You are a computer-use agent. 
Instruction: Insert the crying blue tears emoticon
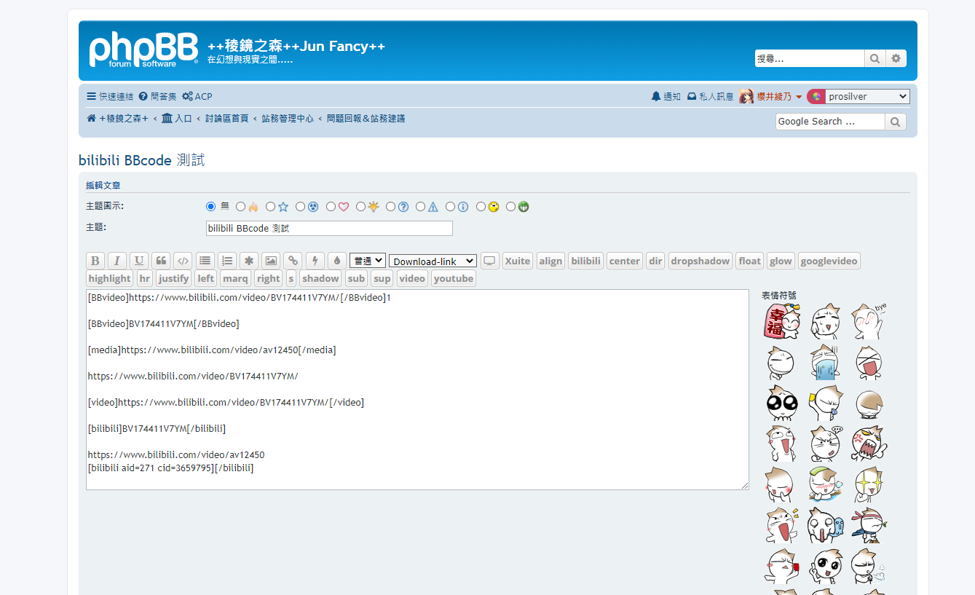tap(826, 362)
